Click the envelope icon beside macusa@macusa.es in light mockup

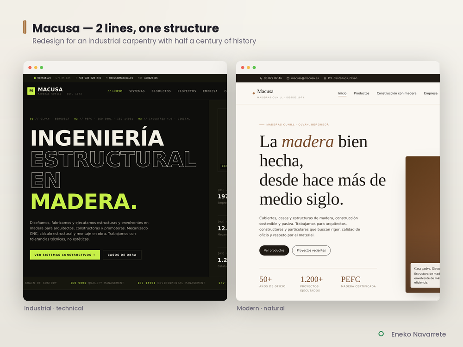click(288, 78)
